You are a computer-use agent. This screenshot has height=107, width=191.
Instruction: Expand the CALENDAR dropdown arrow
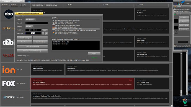pos(17,5)
